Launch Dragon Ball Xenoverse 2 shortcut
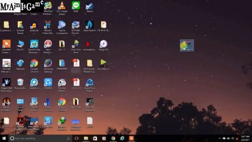Screen dimensions: 252x142 pos(6,85)
